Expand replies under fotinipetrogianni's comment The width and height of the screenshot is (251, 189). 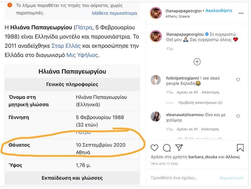tap(200, 103)
